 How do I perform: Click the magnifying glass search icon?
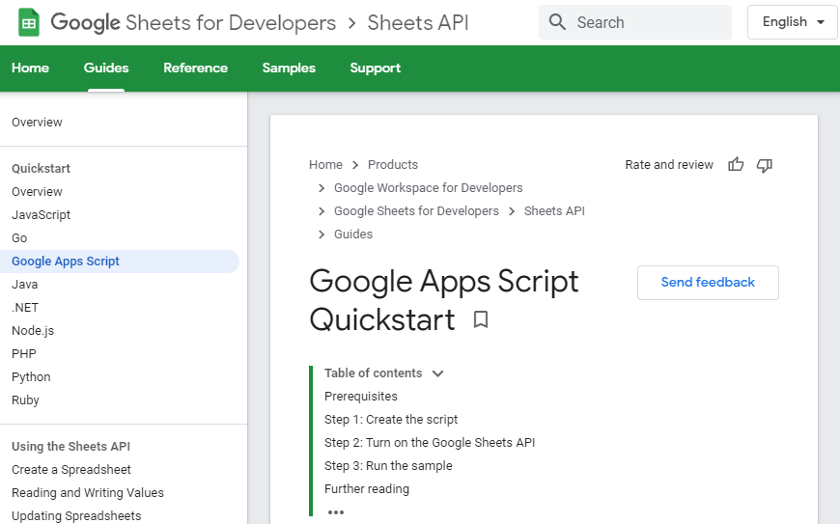(x=557, y=22)
